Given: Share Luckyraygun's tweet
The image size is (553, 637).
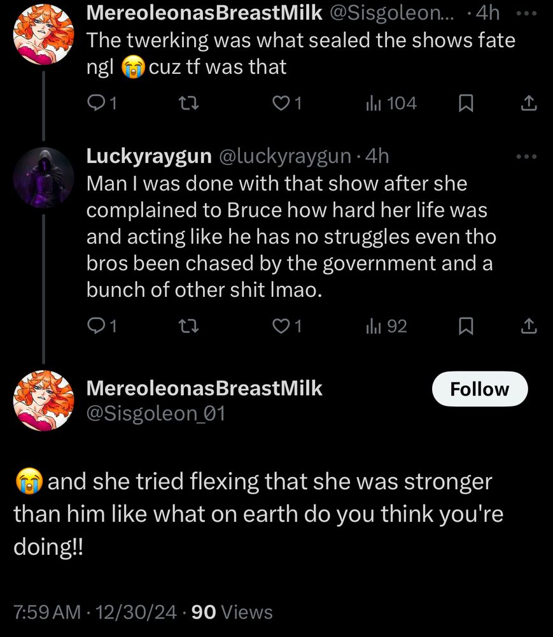Looking at the screenshot, I should pos(529,327).
